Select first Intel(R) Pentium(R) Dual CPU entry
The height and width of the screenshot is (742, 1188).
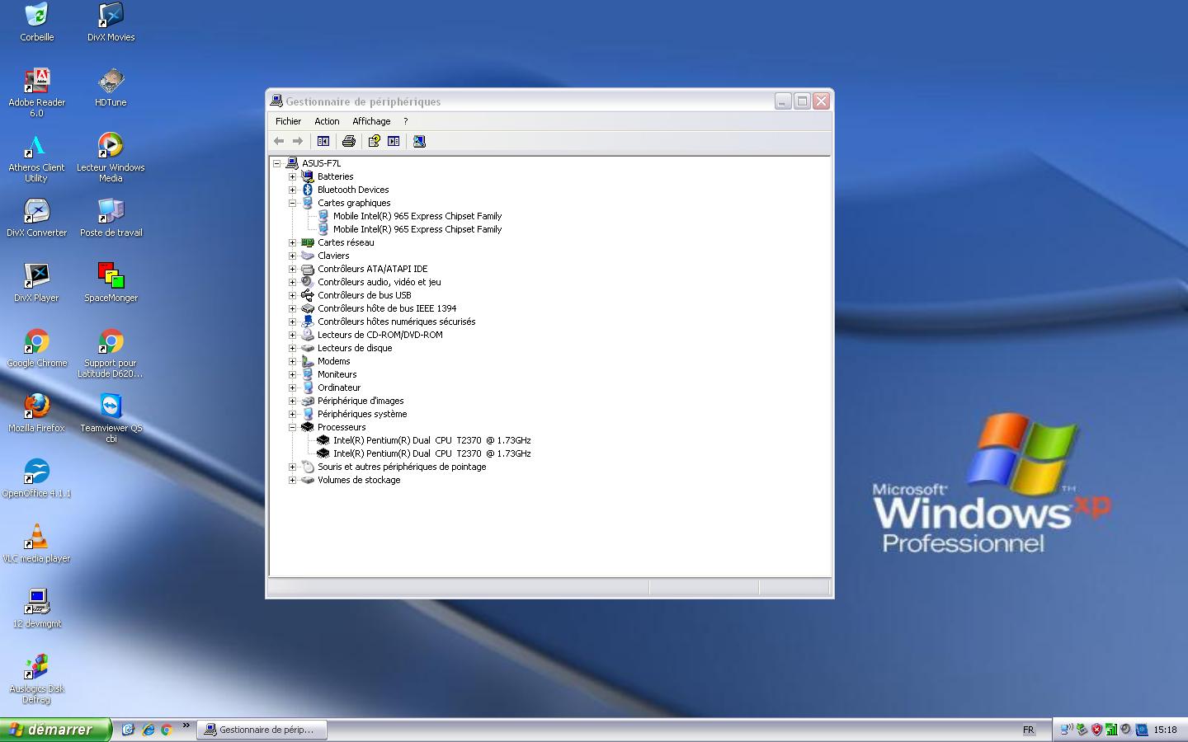point(431,440)
